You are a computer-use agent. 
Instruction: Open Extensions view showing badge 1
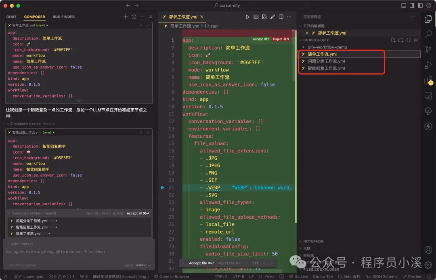pos(428,80)
